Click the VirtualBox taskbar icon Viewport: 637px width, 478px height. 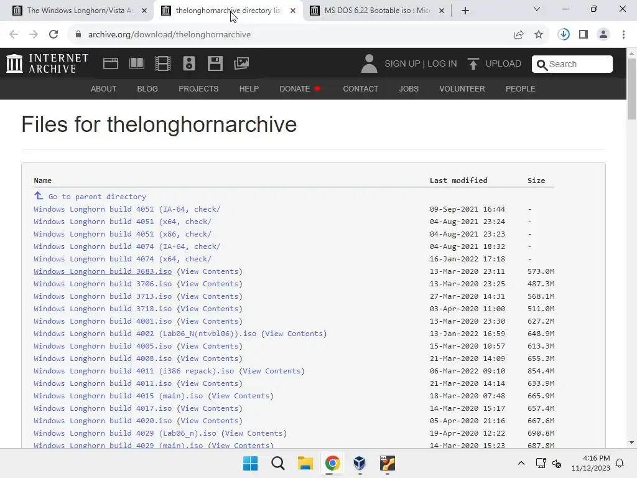pos(360,463)
